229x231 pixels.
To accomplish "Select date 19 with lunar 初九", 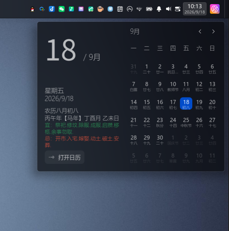I will 199,104.
